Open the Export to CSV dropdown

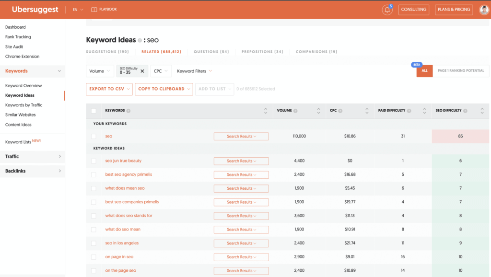(x=109, y=89)
